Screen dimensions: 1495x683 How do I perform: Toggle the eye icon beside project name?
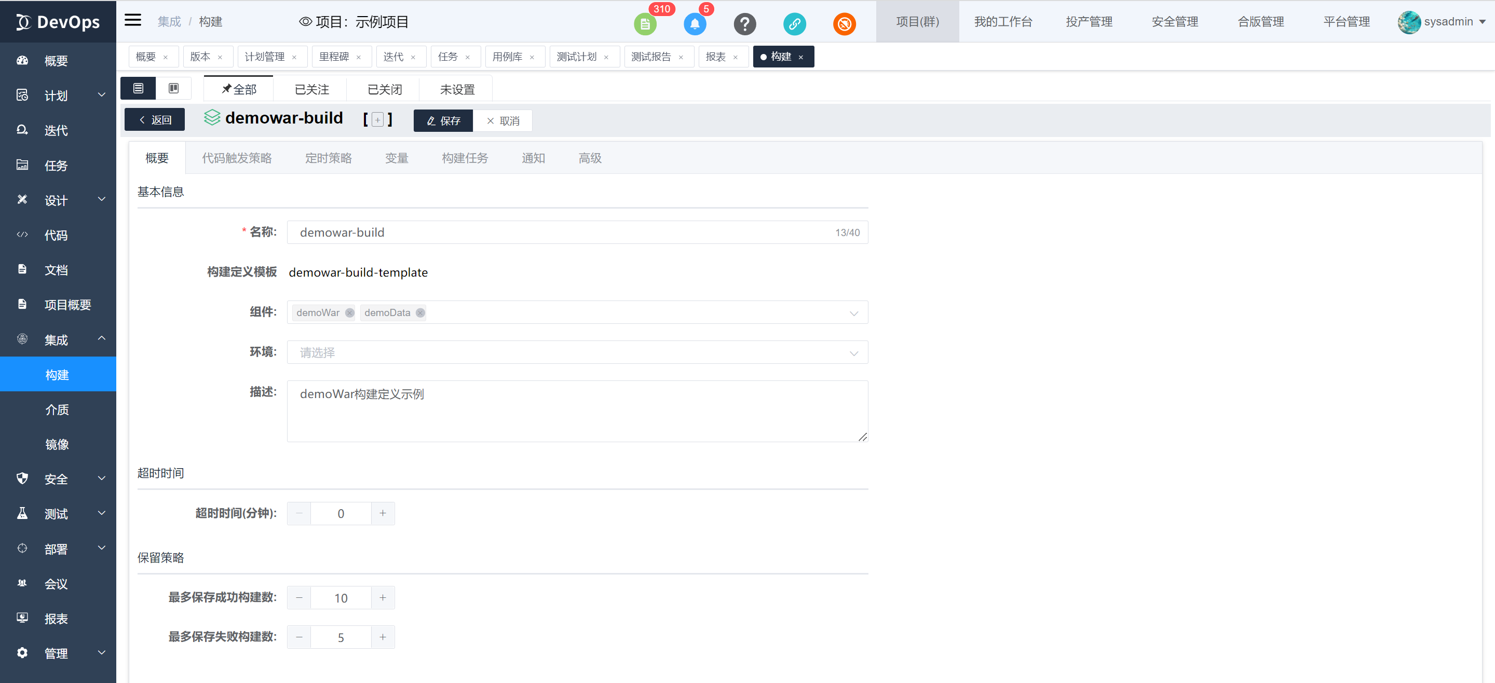point(305,21)
